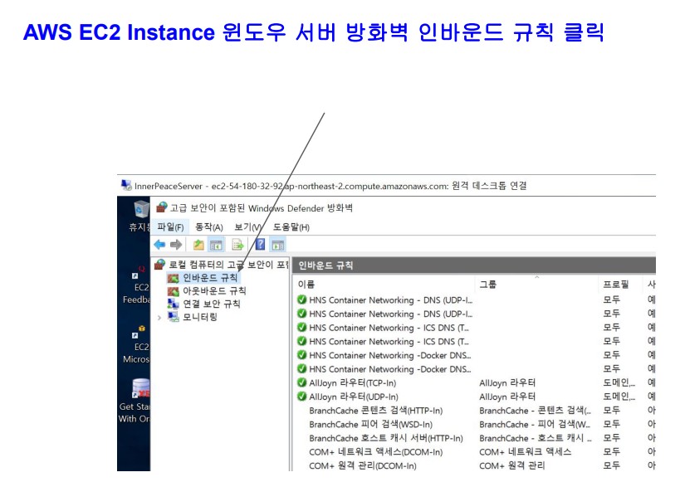This screenshot has width=680, height=482.
Task: Select the BranchCache 호스트 캐시 서버(HTTP-In) rule
Action: click(386, 438)
